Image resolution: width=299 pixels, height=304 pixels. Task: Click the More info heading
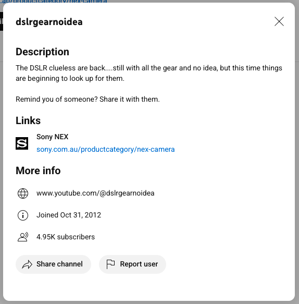tap(38, 171)
